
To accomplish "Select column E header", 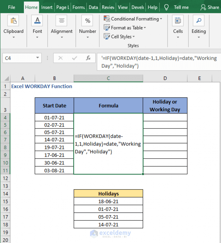I will pyautogui.click(x=199, y=78).
